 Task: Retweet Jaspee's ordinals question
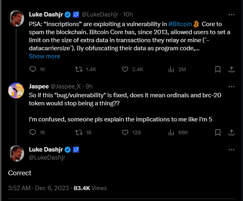(x=79, y=132)
